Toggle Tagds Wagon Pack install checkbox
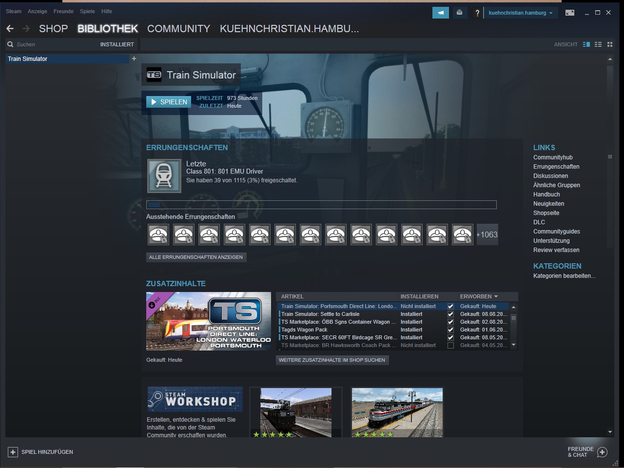Screen dimensions: 624x468 tap(450, 330)
